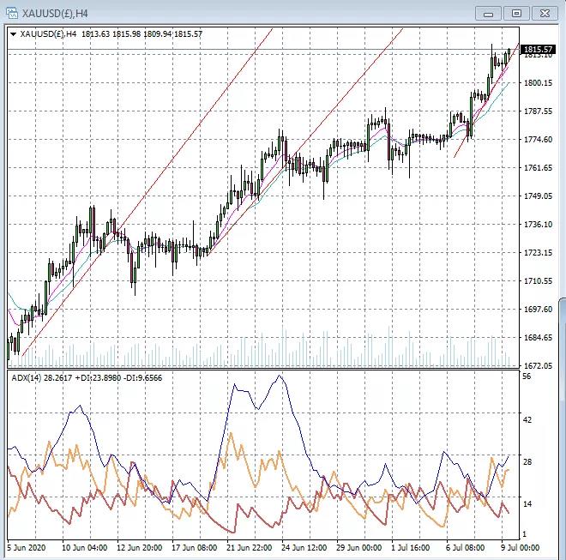Click the 1800.15 price scale label

tap(538, 83)
